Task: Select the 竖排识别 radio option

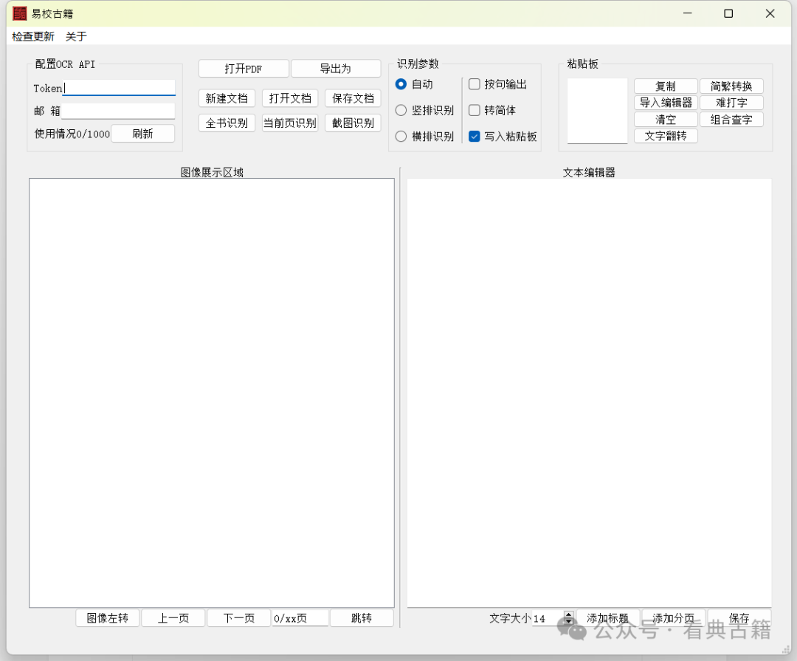Action: (x=401, y=110)
